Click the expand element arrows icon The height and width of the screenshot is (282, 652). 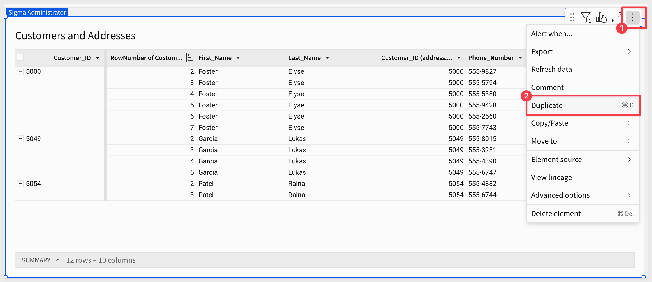pos(617,17)
